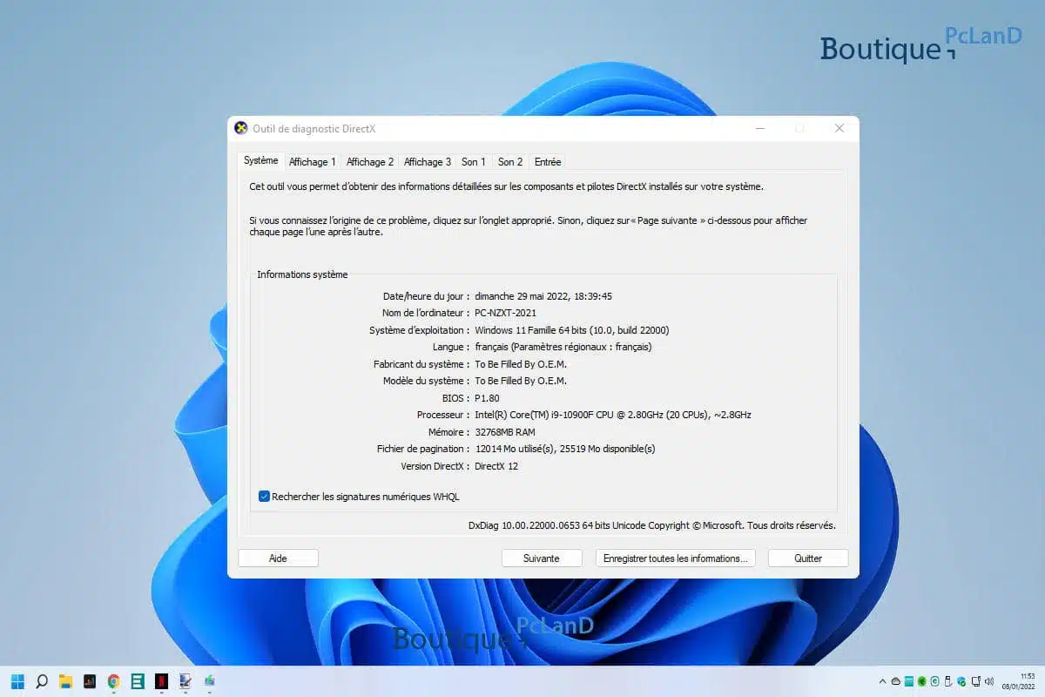Click the USB safely remove tray icon
Viewport: 1045px width, 697px height.
[948, 681]
